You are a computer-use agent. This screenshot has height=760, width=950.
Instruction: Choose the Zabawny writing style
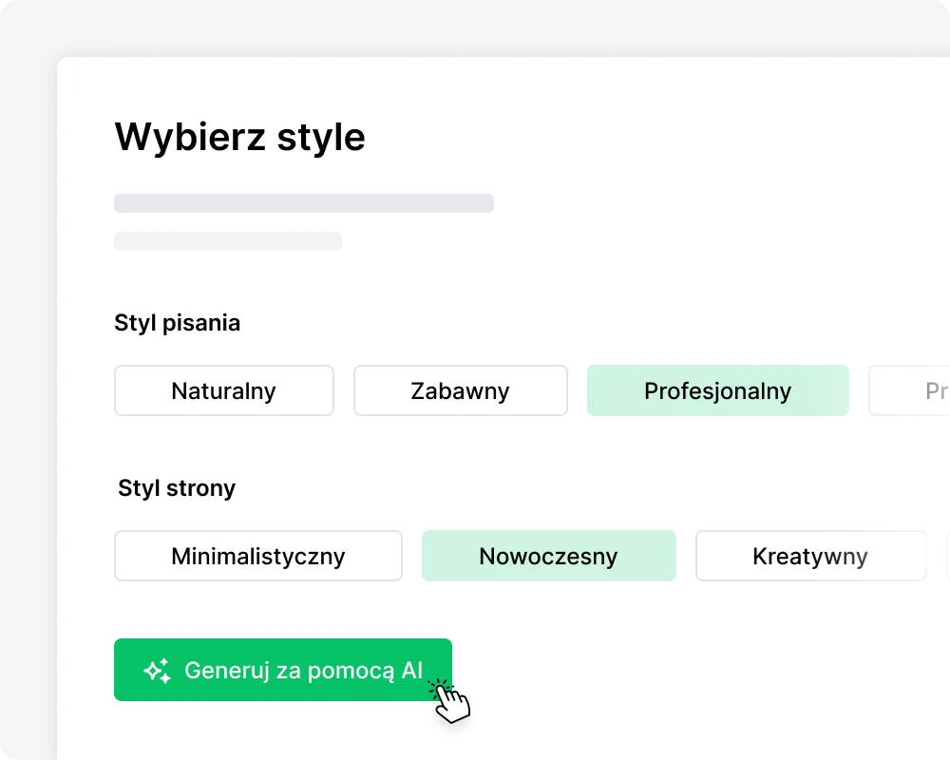(x=461, y=390)
